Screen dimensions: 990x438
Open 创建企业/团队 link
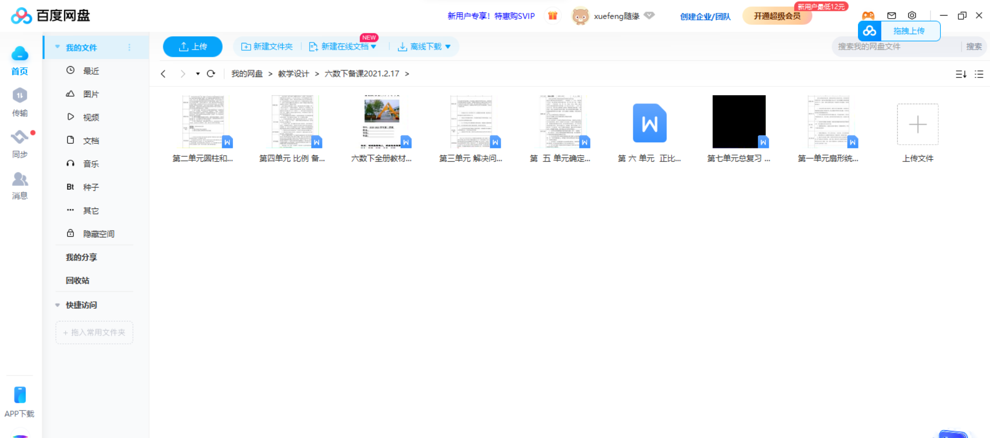click(705, 17)
